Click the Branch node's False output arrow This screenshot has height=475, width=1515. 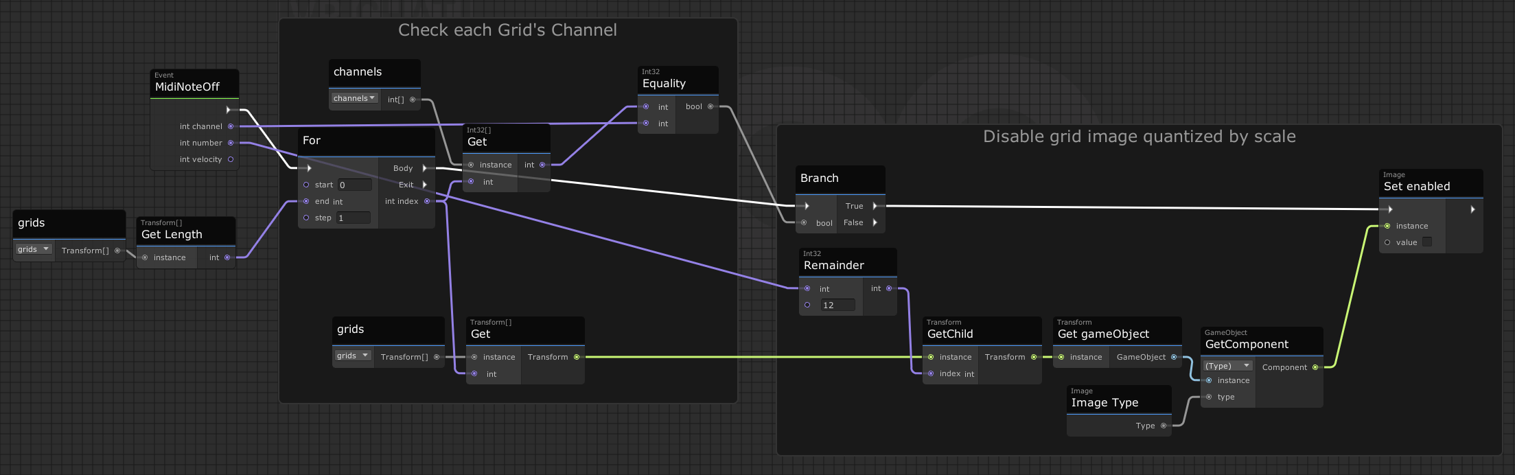pyautogui.click(x=875, y=222)
